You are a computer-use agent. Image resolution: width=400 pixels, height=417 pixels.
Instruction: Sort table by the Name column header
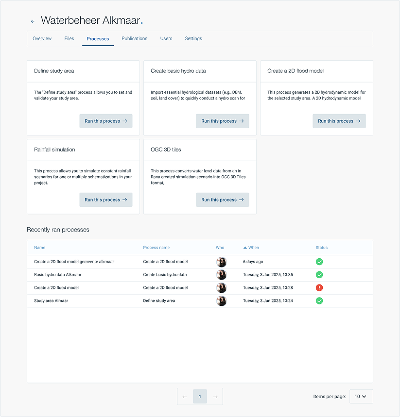40,248
